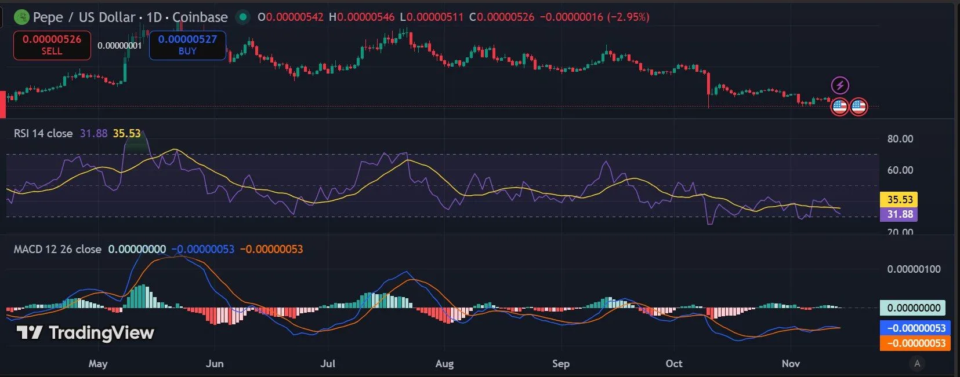
Task: Select the RSI 14 close legend title
Action: click(44, 133)
